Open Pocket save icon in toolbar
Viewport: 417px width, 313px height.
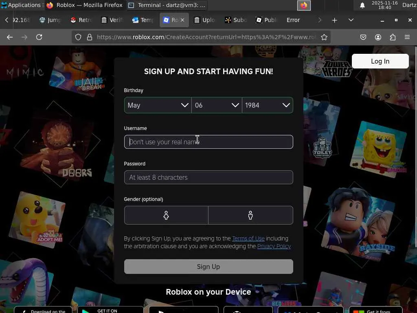(x=363, y=37)
